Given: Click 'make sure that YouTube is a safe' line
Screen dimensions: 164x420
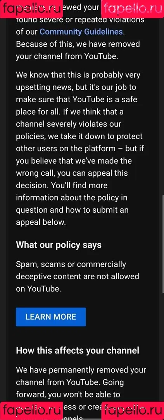Looking at the screenshot, I should coord(76,100).
